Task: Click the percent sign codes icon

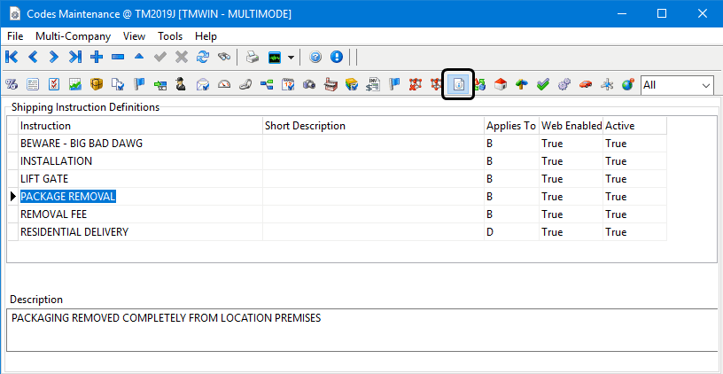Action: pos(12,85)
